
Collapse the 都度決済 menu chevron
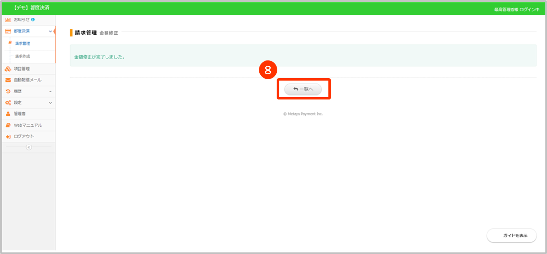tap(50, 31)
